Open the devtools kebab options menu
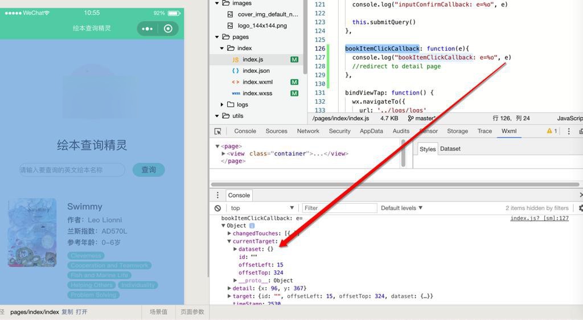Screen dimensions: 583x320 (569, 131)
